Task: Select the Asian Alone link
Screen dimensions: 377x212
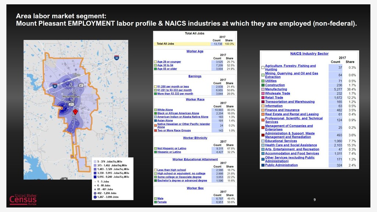Action: [165, 120]
